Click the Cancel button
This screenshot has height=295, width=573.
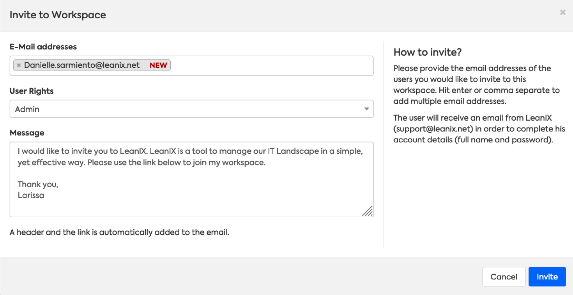(x=504, y=277)
